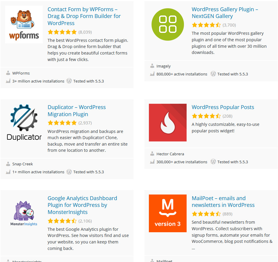Open the Google Analytics Dashboard Plugin title link

[x=82, y=205]
